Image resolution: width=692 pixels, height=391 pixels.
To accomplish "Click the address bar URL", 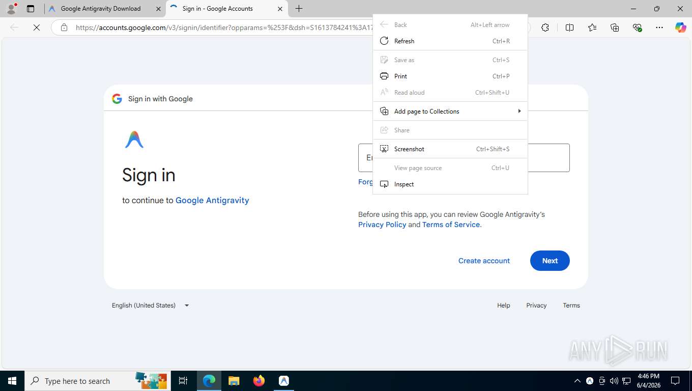I will coord(224,27).
